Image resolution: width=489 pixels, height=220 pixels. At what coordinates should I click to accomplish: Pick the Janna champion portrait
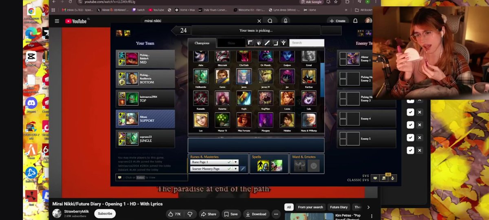click(244, 76)
